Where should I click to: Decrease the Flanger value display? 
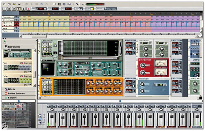tap(155, 85)
